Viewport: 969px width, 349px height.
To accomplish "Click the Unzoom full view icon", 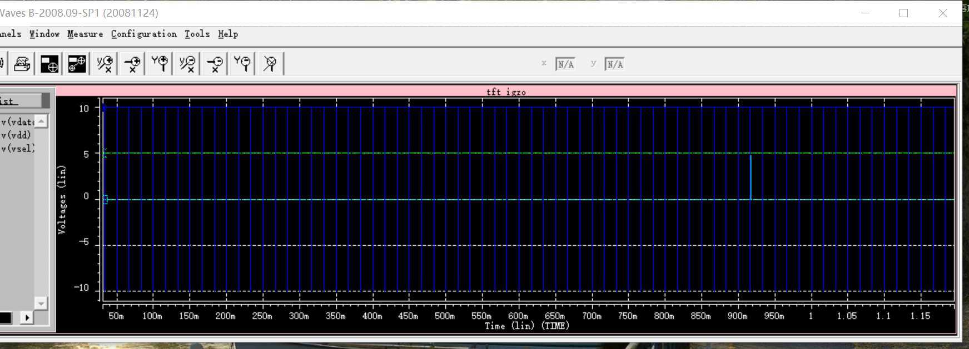I will (270, 64).
